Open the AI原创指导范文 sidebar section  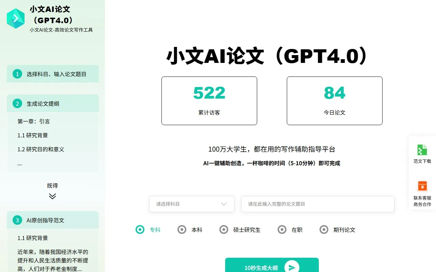[x=45, y=220]
